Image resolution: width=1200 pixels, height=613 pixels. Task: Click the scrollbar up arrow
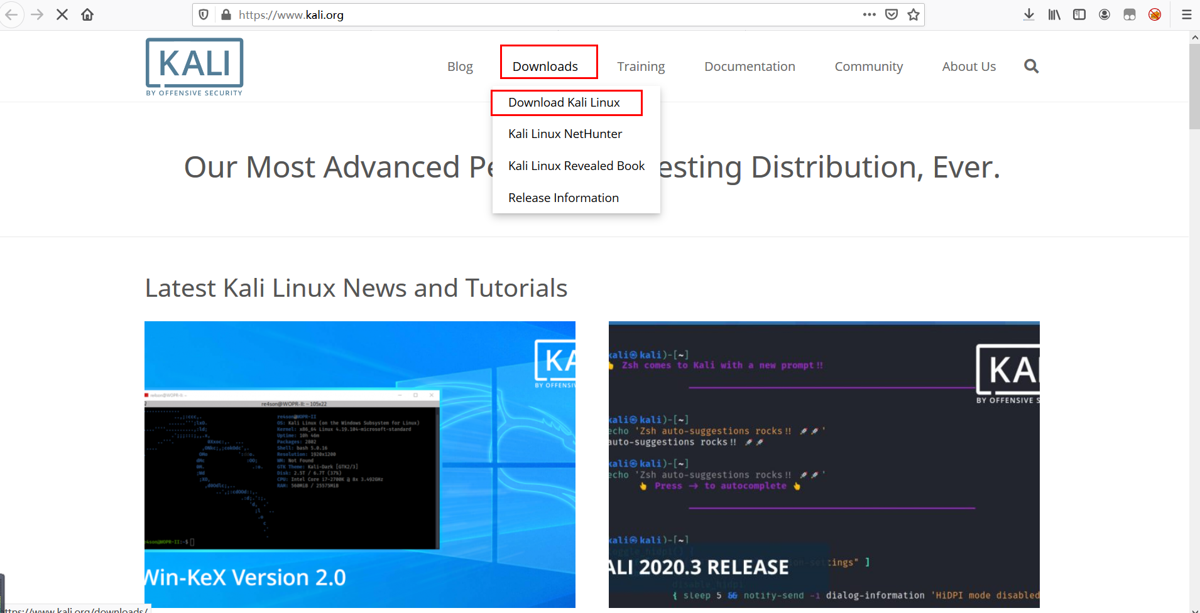pyautogui.click(x=1194, y=37)
